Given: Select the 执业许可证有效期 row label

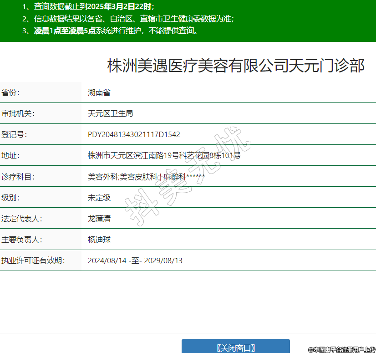Looking at the screenshot, I should coord(33,261).
